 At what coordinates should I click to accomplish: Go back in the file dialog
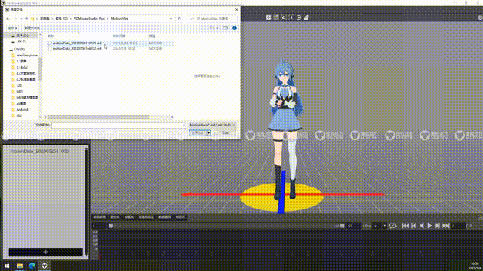(8, 19)
